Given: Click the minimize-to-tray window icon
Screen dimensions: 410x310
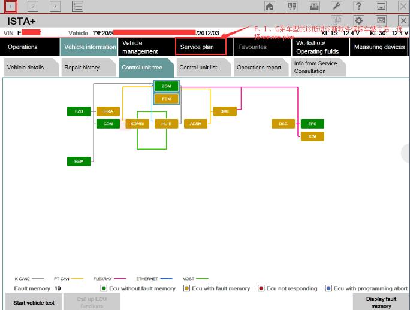Looking at the screenshot, I should 381,6.
